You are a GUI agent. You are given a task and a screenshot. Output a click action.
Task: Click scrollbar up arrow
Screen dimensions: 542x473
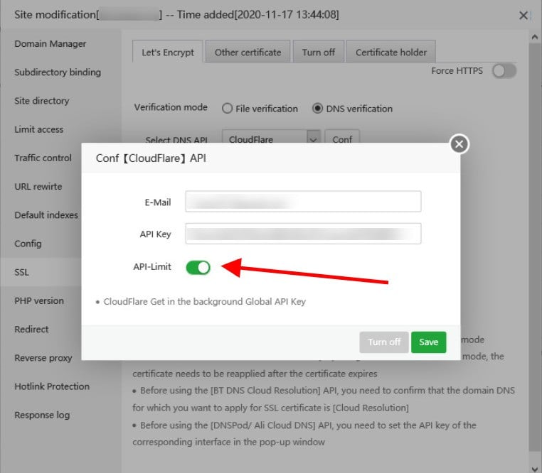(535, 37)
